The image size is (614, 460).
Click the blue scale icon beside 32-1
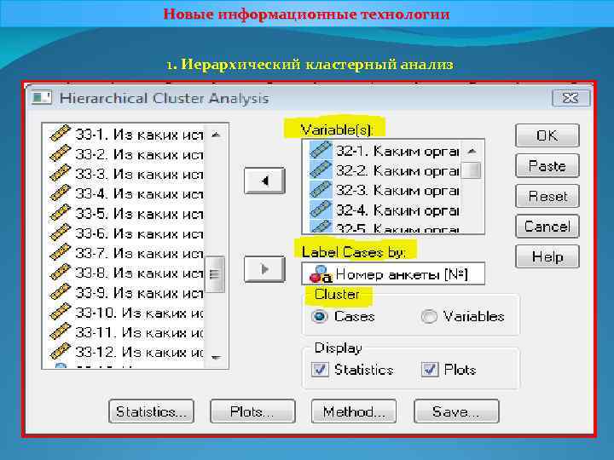pyautogui.click(x=321, y=150)
